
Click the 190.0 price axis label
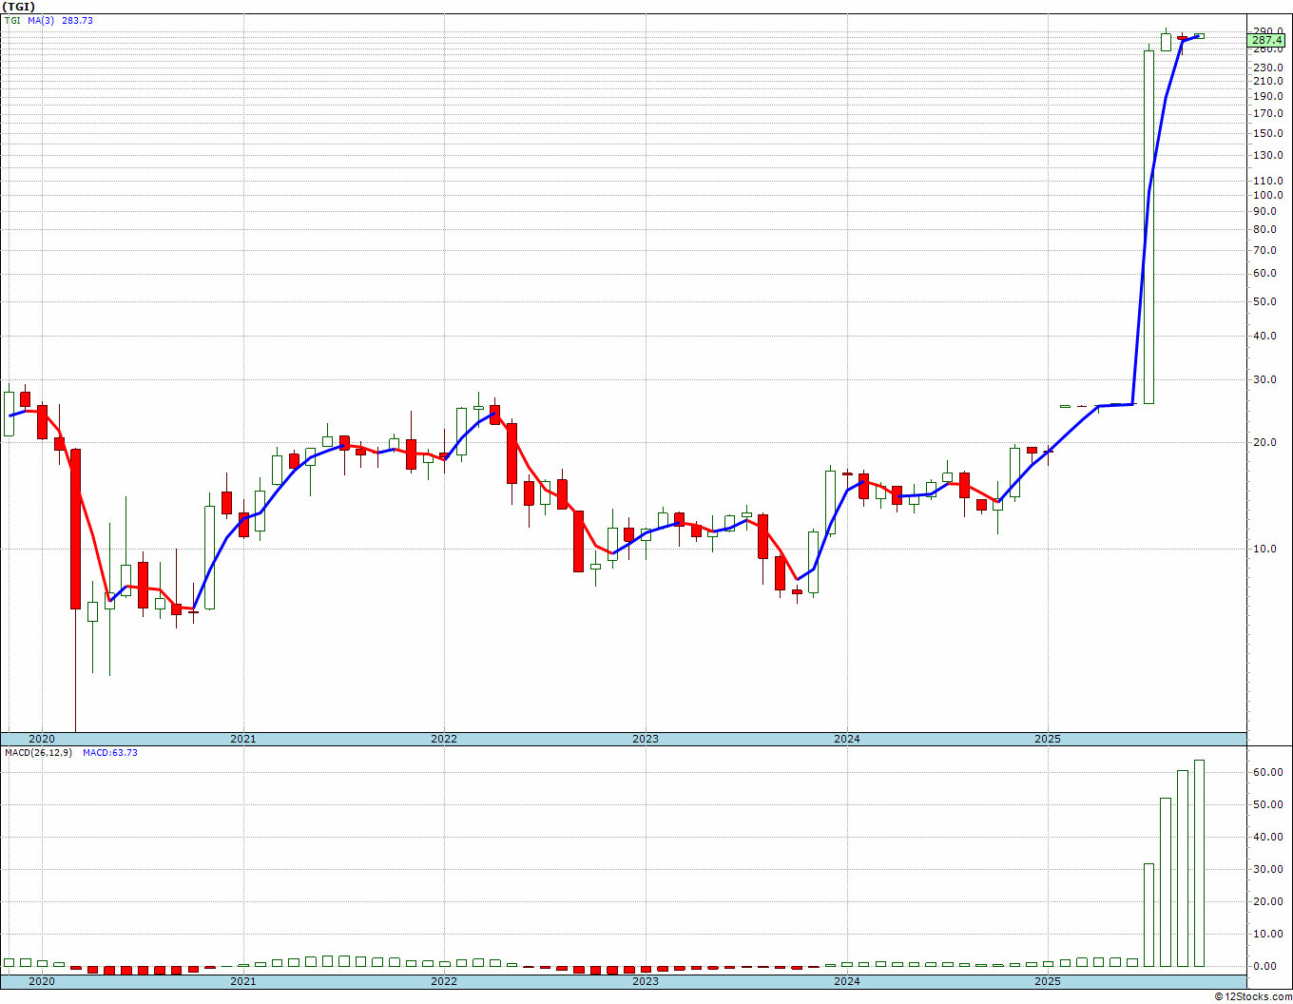1268,96
